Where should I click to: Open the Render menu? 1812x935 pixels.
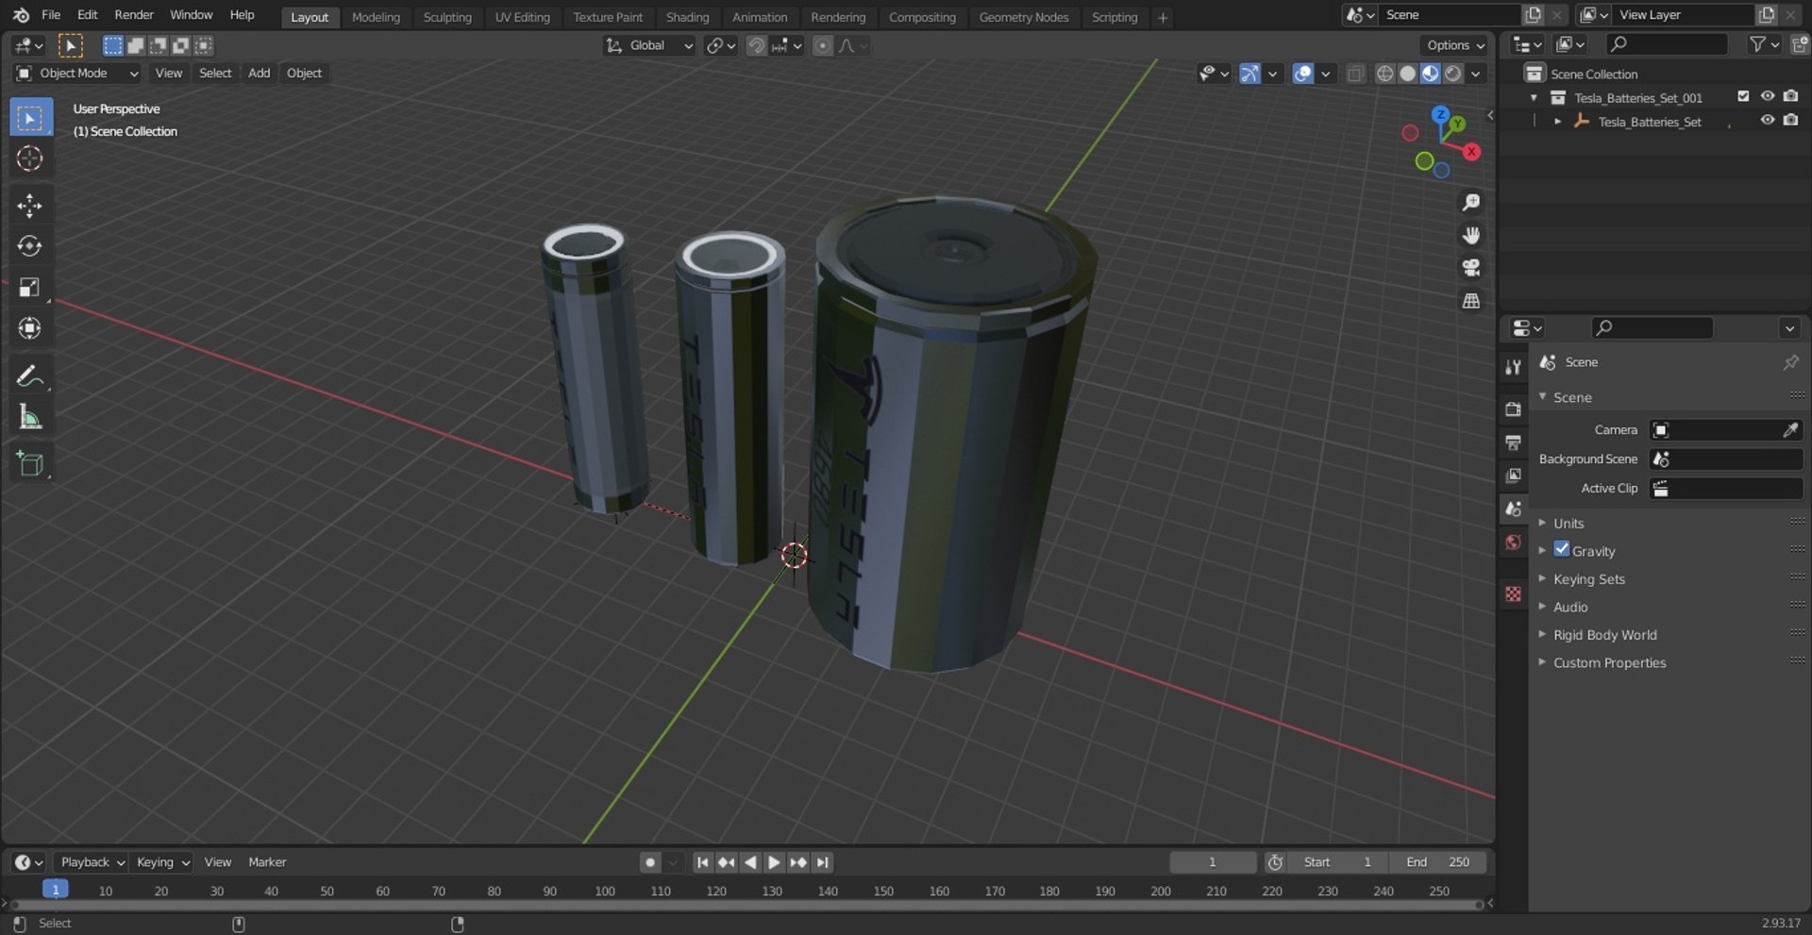134,15
